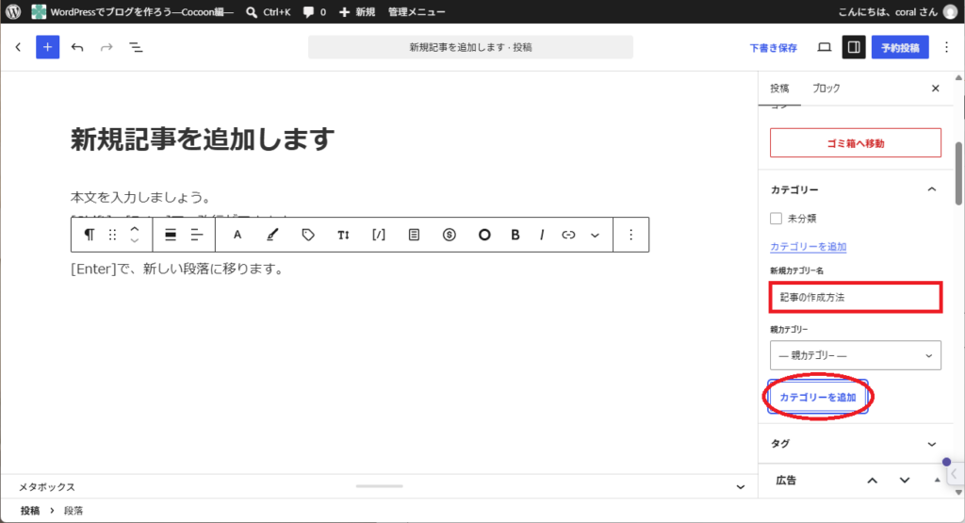Open the site name link with Cocoon icon
The image size is (965, 523).
[133, 11]
